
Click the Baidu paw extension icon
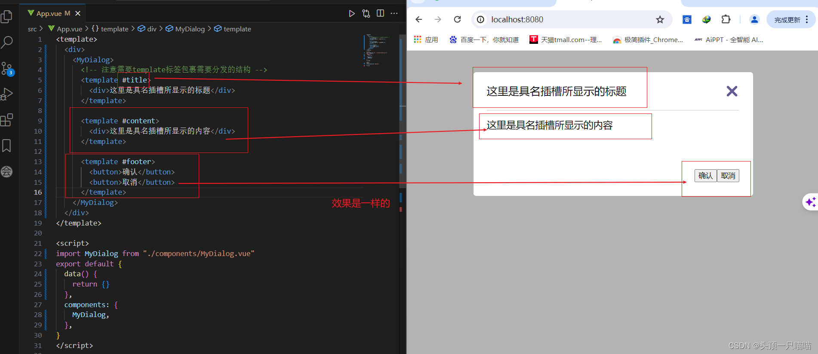coord(687,19)
